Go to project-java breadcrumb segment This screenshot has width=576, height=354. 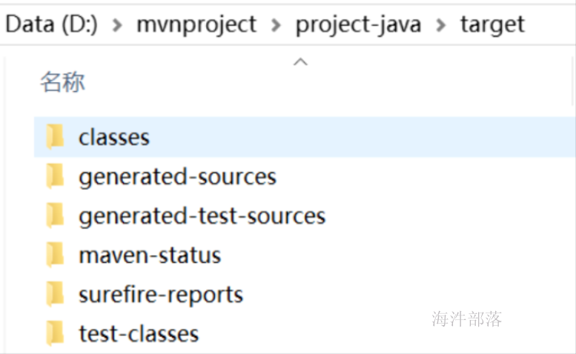(358, 25)
